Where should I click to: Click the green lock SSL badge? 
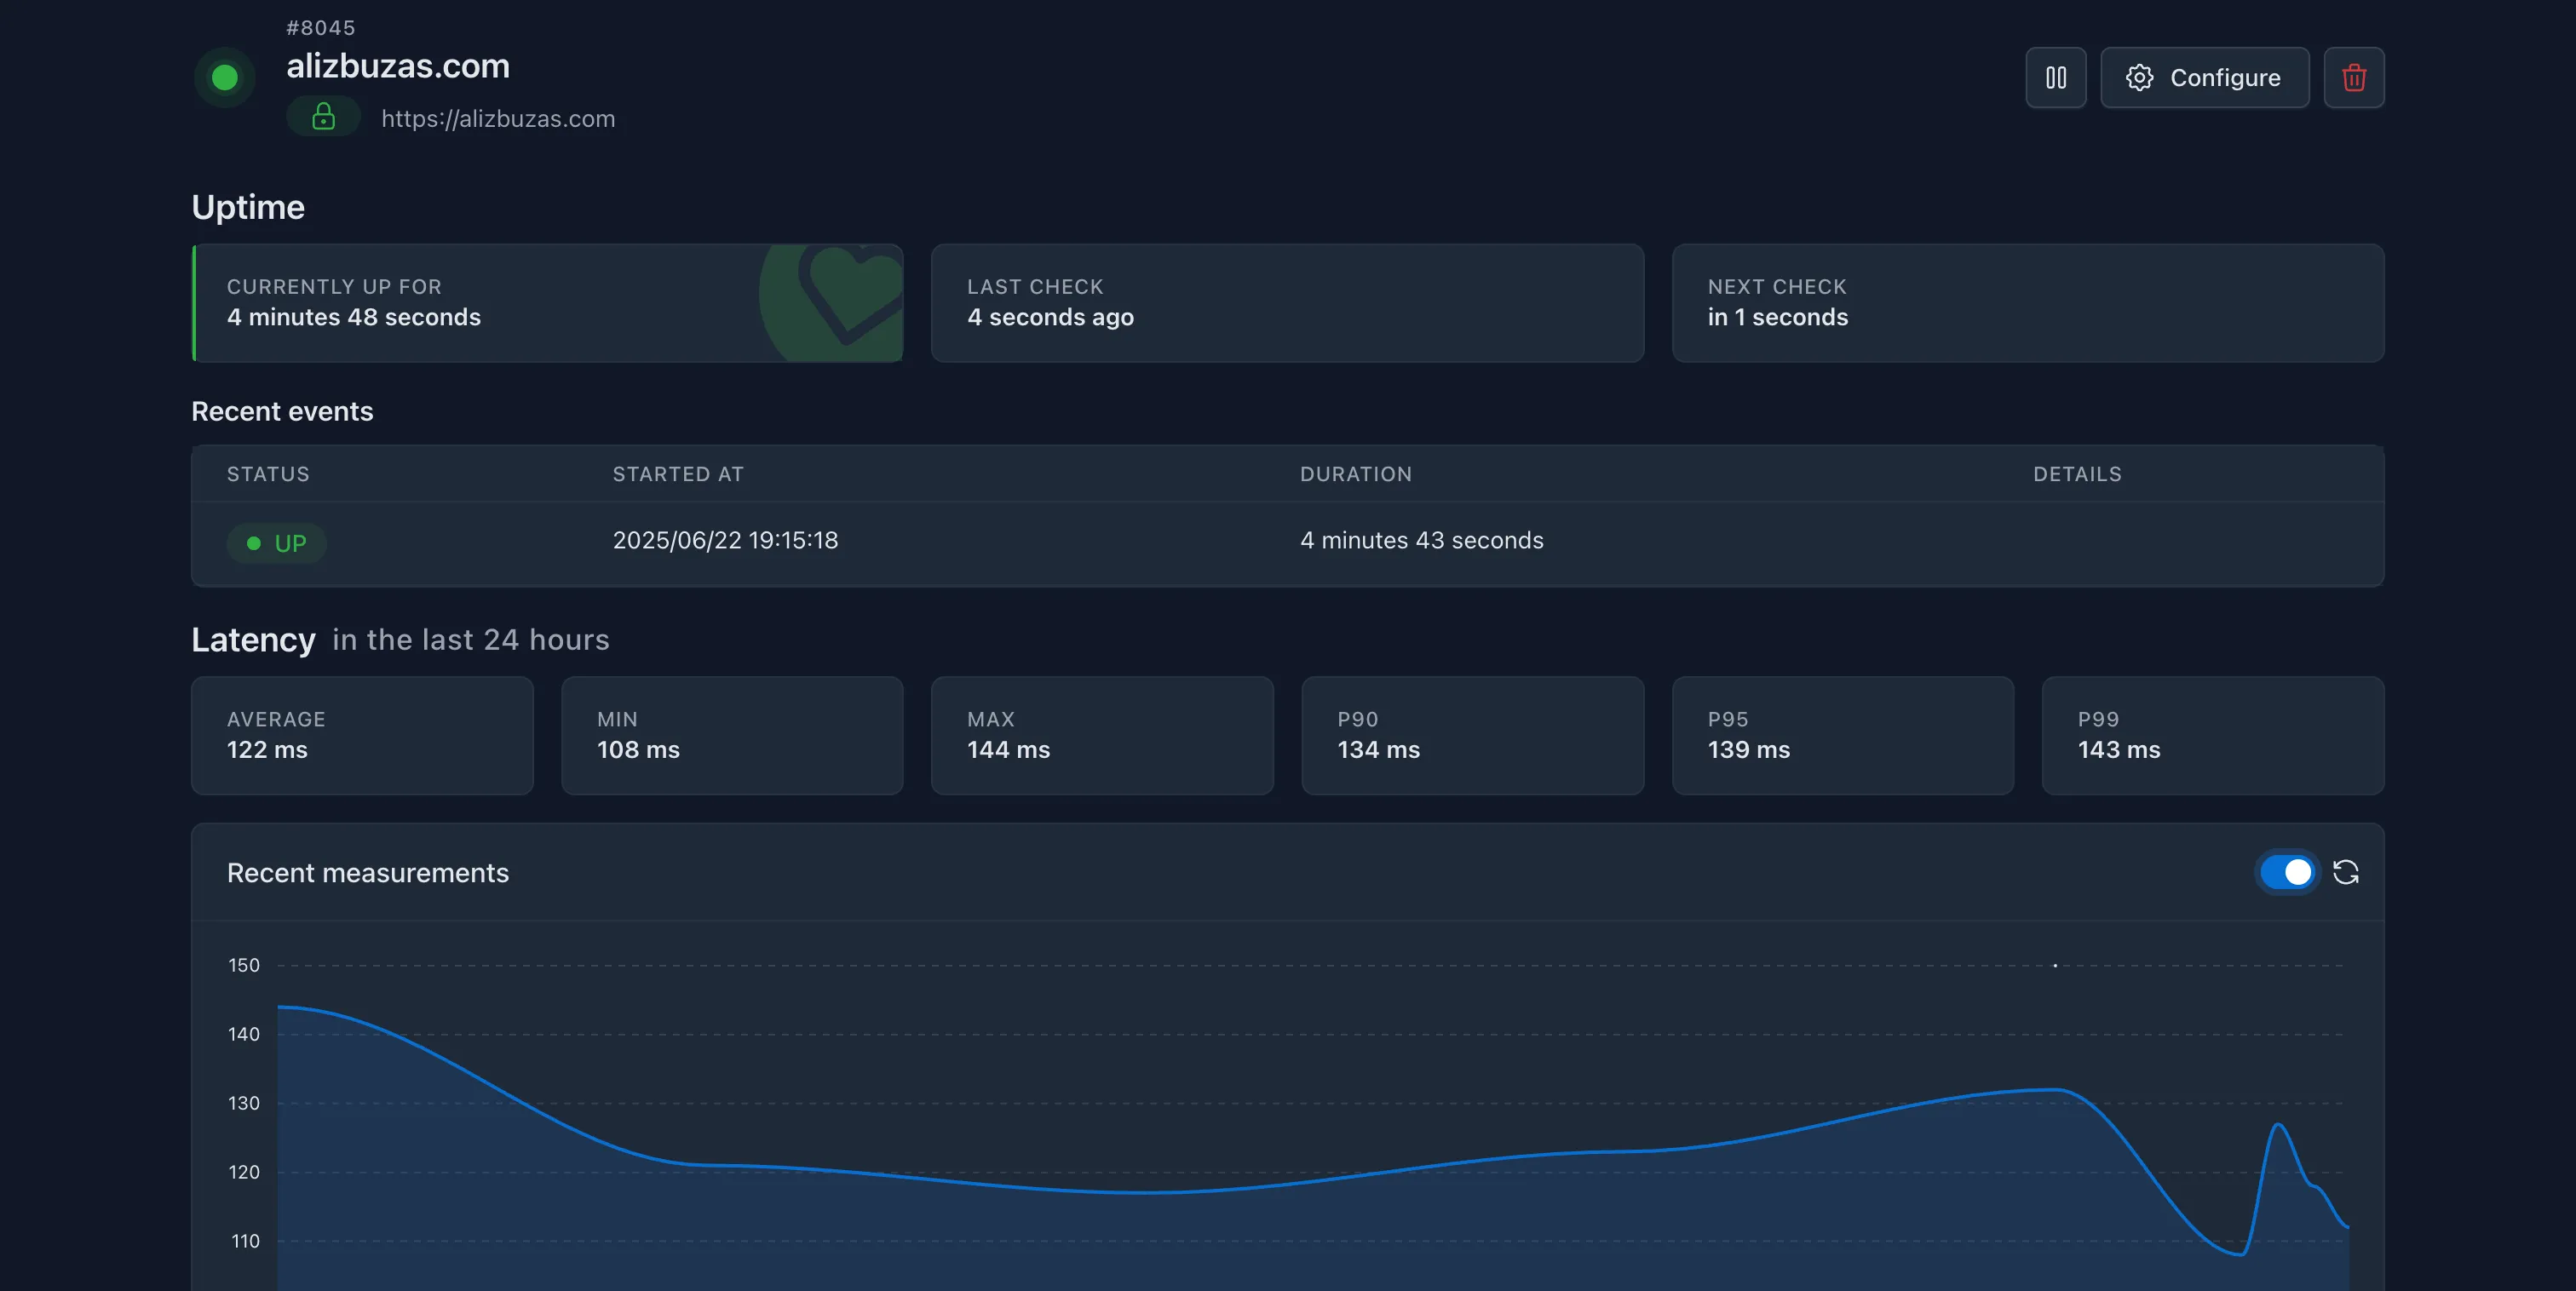click(323, 117)
